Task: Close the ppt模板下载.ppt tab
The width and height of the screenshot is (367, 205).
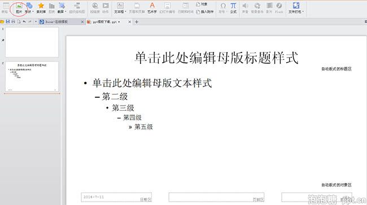Action: tap(130, 22)
